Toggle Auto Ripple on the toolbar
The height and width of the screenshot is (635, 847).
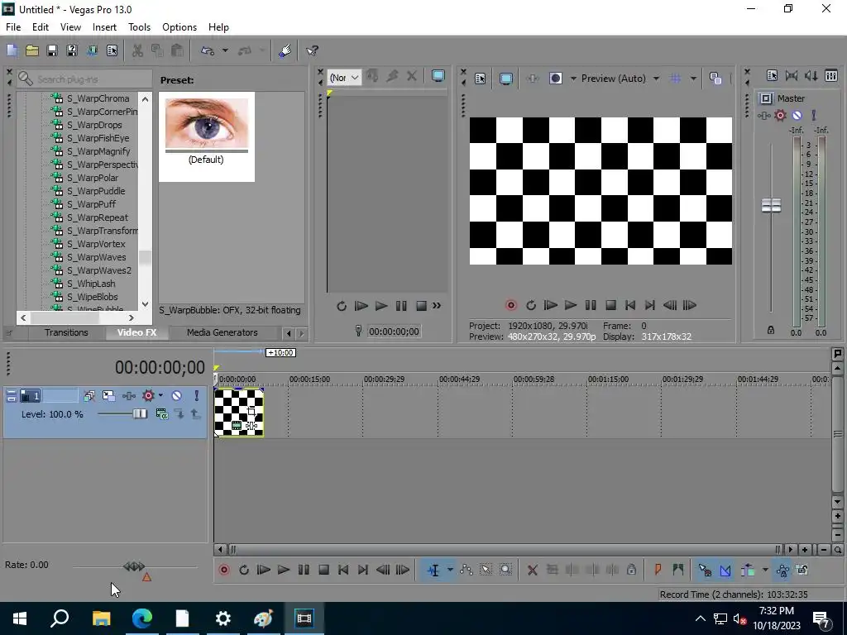(748, 571)
